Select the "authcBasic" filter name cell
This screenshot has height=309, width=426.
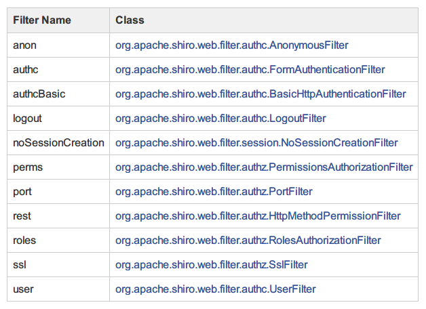pos(39,94)
